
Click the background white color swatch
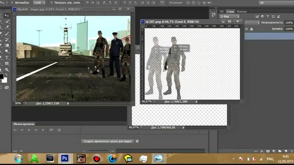(4, 80)
